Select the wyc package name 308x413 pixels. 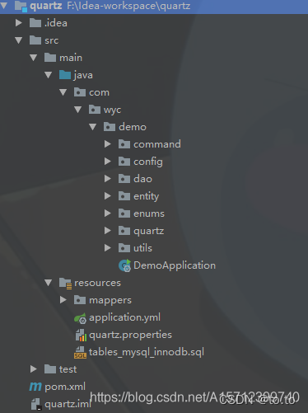[112, 110]
